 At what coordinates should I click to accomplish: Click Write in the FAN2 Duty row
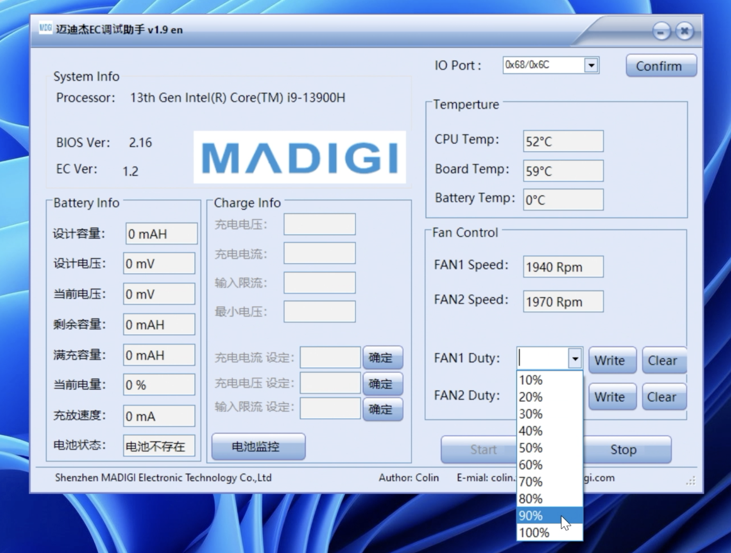click(612, 397)
